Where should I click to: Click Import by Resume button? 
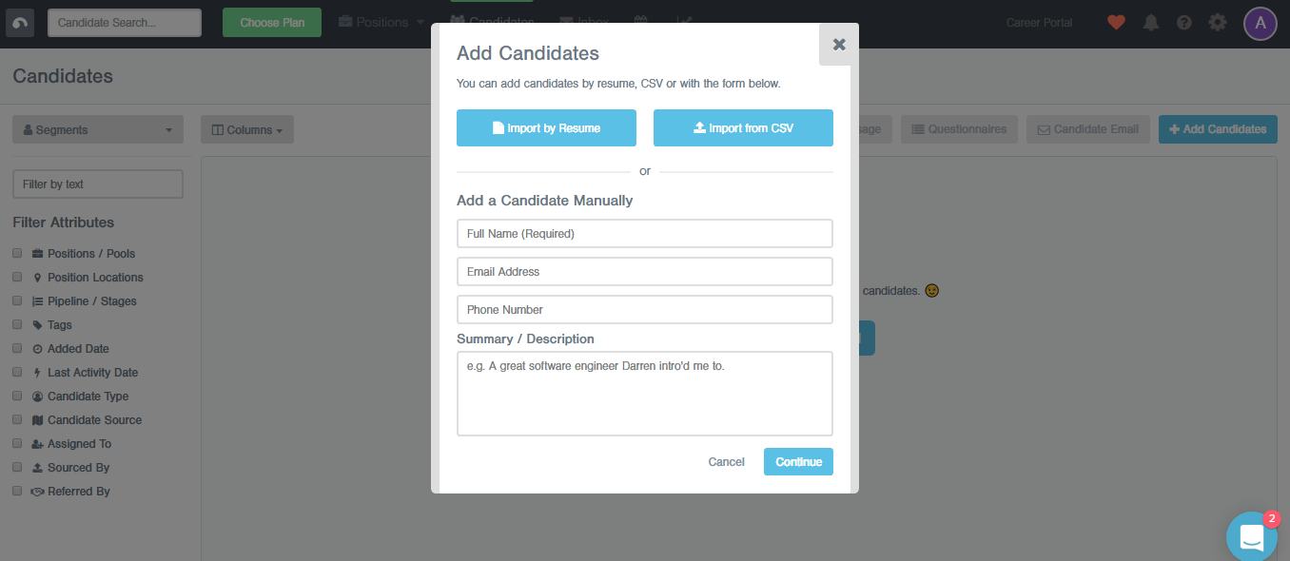coord(546,128)
